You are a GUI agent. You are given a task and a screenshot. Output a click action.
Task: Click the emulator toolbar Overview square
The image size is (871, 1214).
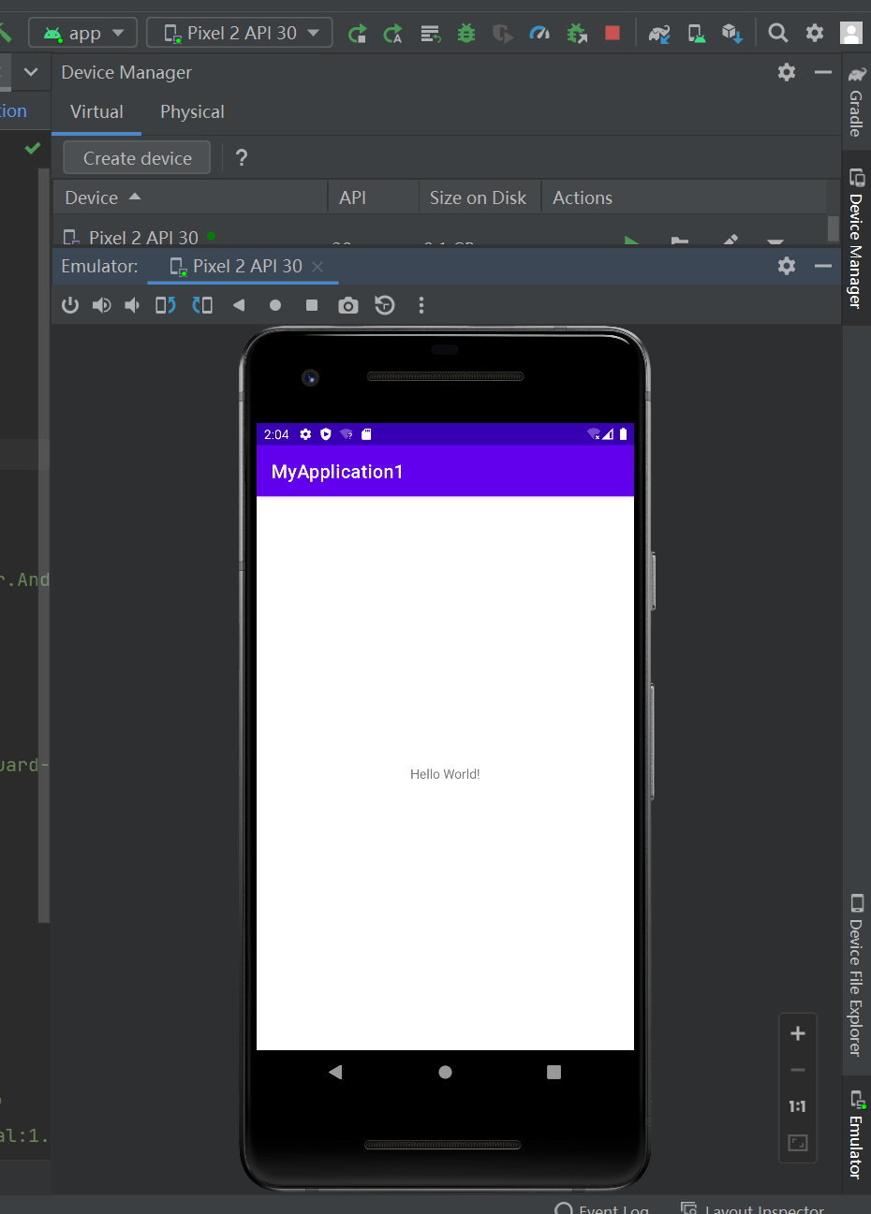pos(312,305)
